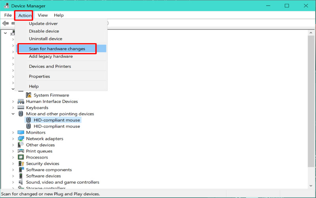Click the System Firmware warning icon
316x198 pixels.
click(28, 95)
